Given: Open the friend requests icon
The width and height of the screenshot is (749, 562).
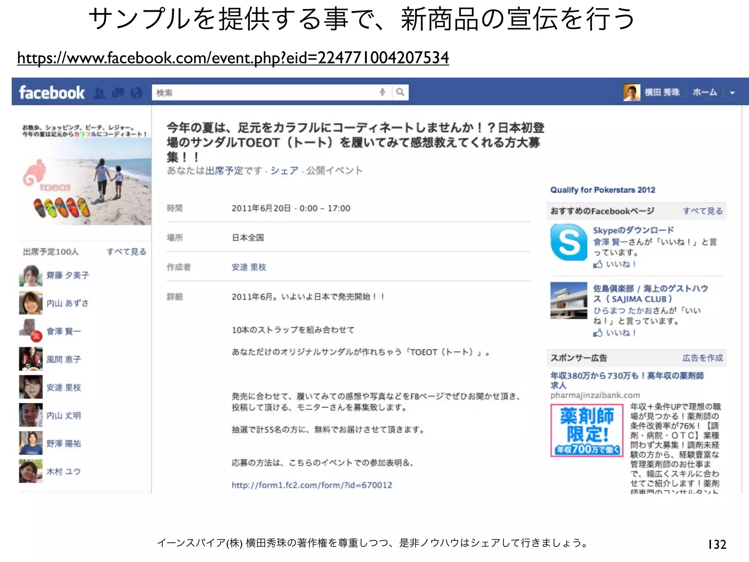Looking at the screenshot, I should [99, 93].
